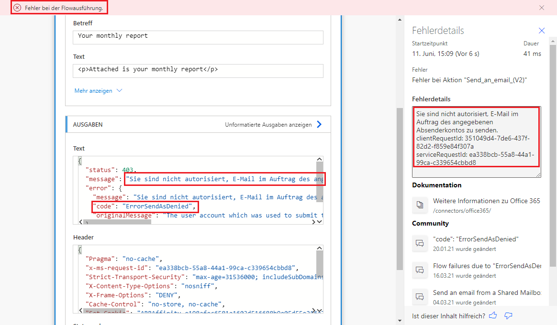Click the error icon in the red banner

[x=17, y=8]
